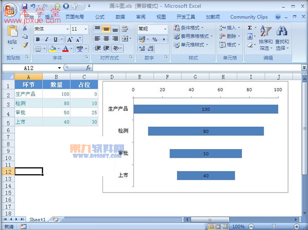Switch to 数据 ribbon tab

point(120,17)
